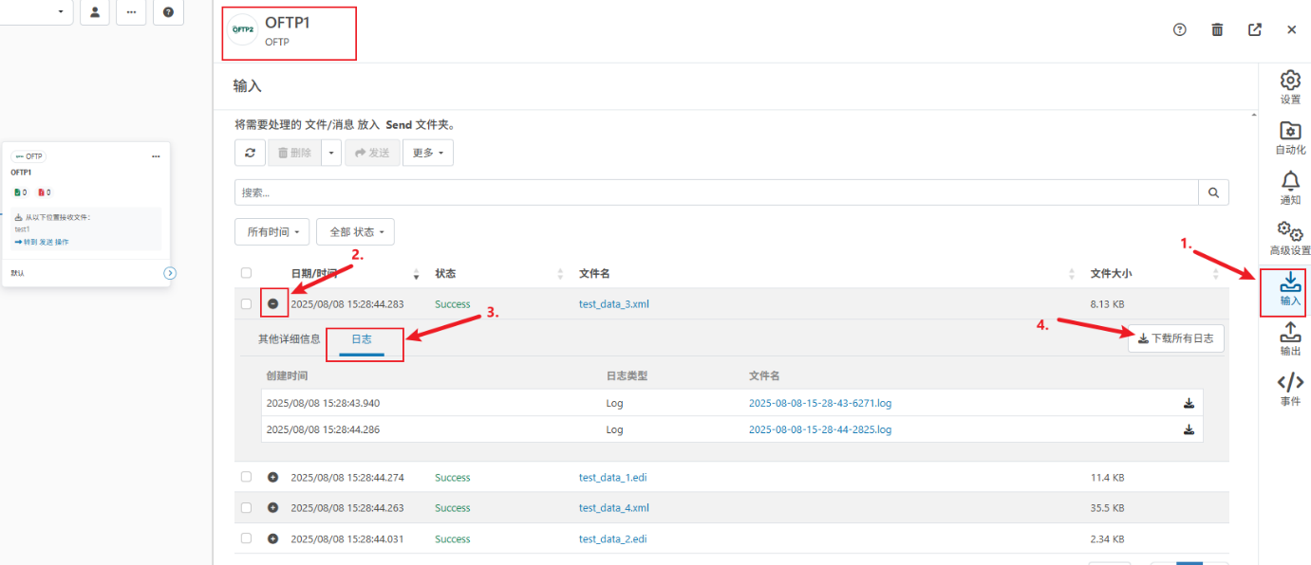Open the 更多 more menu
Viewport: 1311px width, 565px height.
click(x=428, y=153)
